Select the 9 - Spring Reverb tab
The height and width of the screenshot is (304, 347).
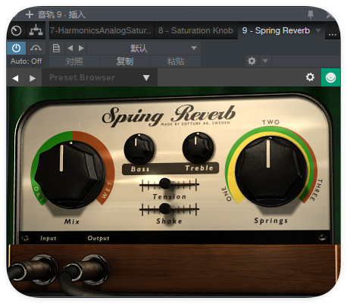pyautogui.click(x=276, y=30)
